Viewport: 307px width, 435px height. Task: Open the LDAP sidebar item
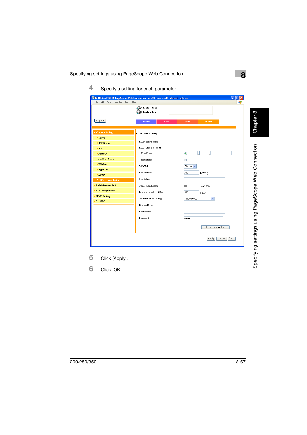click(113, 175)
